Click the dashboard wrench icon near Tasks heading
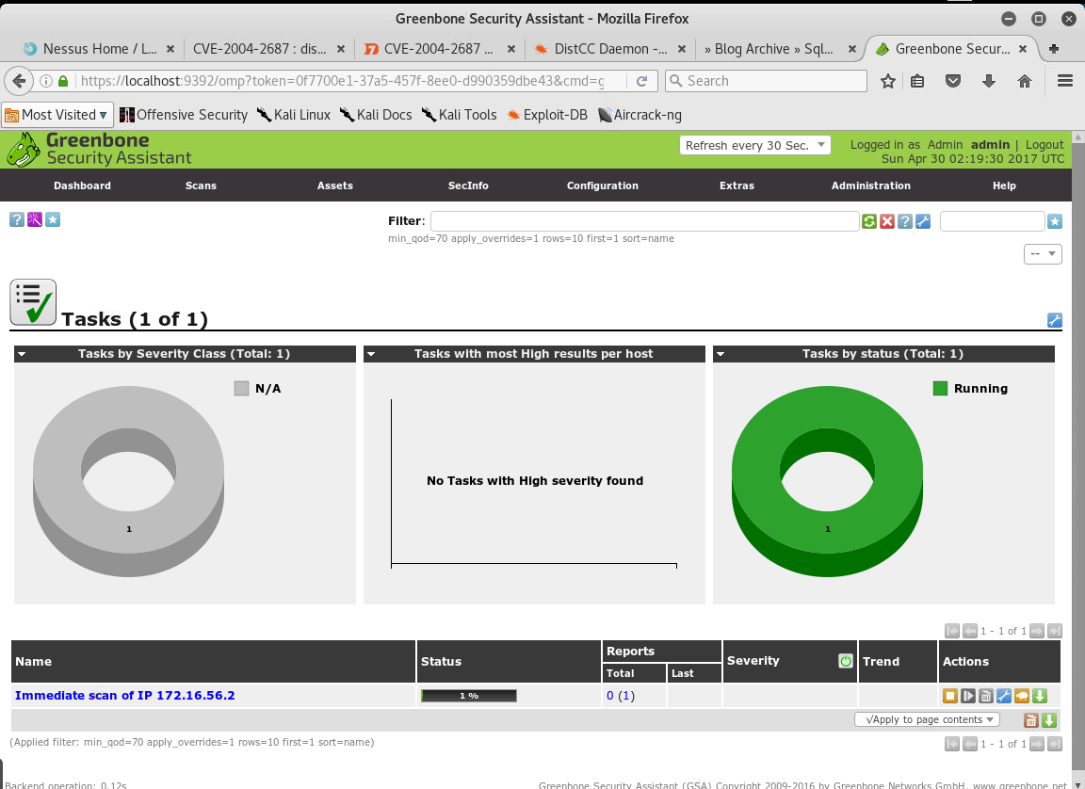This screenshot has height=789, width=1085. point(1055,319)
